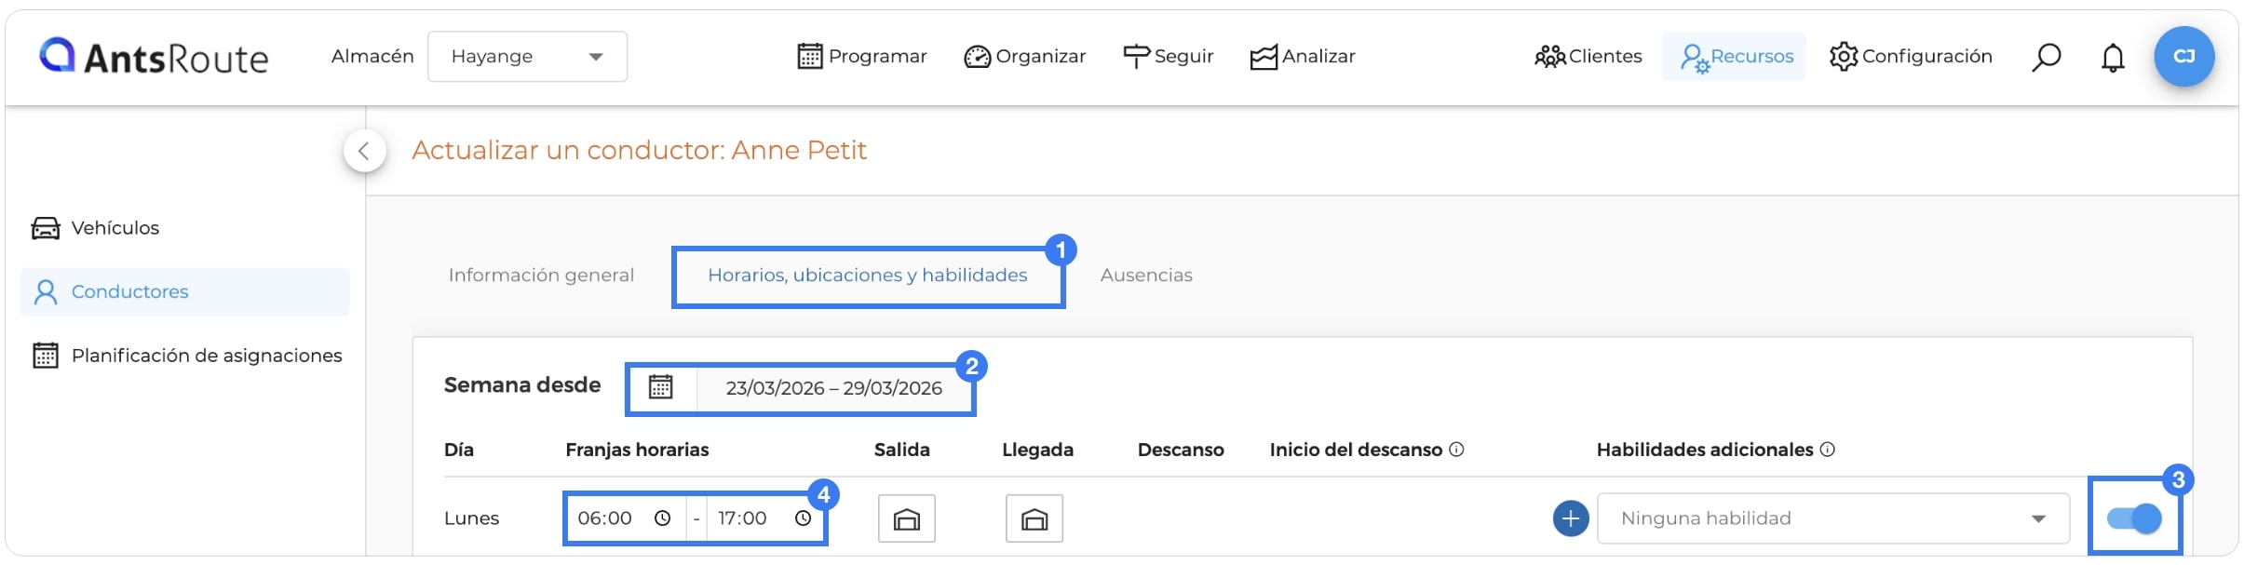Click the clock icon beside 06:00
This screenshot has width=2244, height=565.
tap(662, 518)
